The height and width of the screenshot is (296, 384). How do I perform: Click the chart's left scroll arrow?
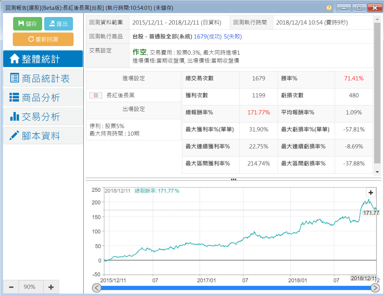(97, 288)
